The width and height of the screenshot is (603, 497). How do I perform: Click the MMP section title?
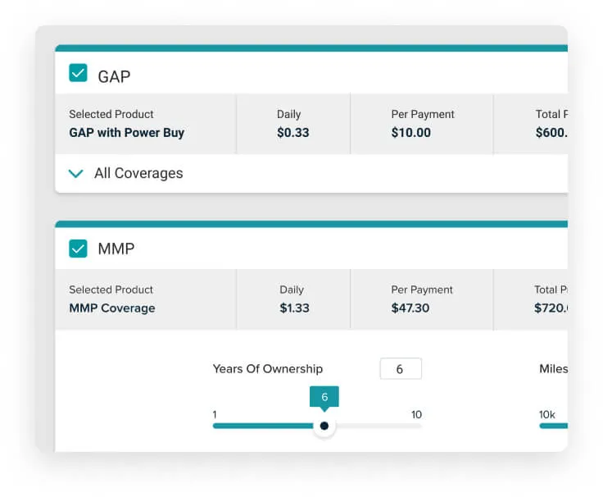[116, 248]
